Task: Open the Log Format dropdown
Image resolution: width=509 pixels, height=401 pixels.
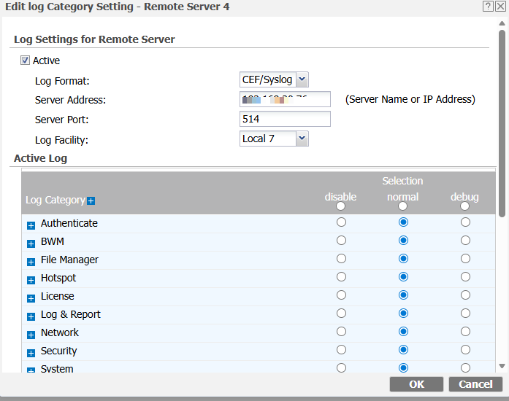Action: click(x=274, y=80)
